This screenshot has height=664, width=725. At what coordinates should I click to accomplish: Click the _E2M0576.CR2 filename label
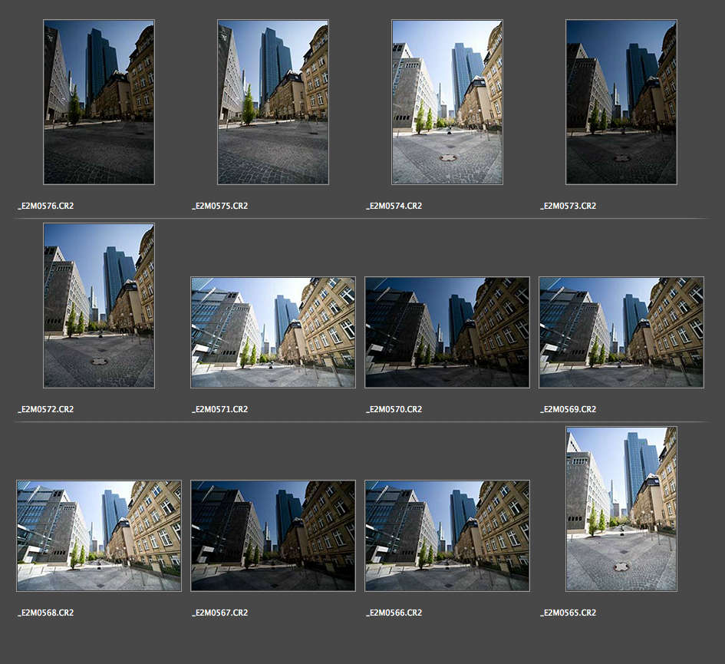pyautogui.click(x=46, y=206)
